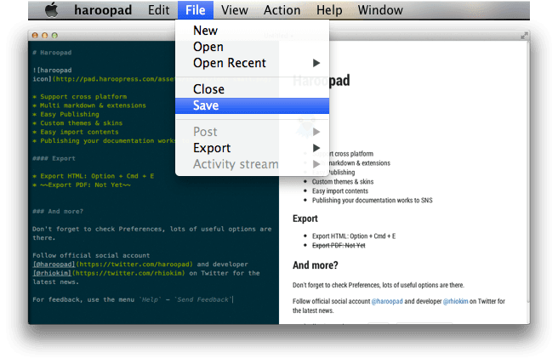The image size is (558, 364).
Task: Close the open File menu
Action: coord(195,10)
